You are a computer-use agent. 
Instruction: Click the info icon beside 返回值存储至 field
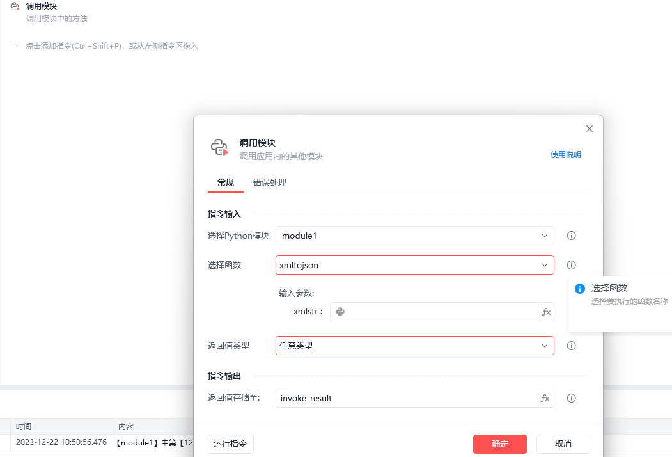tap(571, 398)
